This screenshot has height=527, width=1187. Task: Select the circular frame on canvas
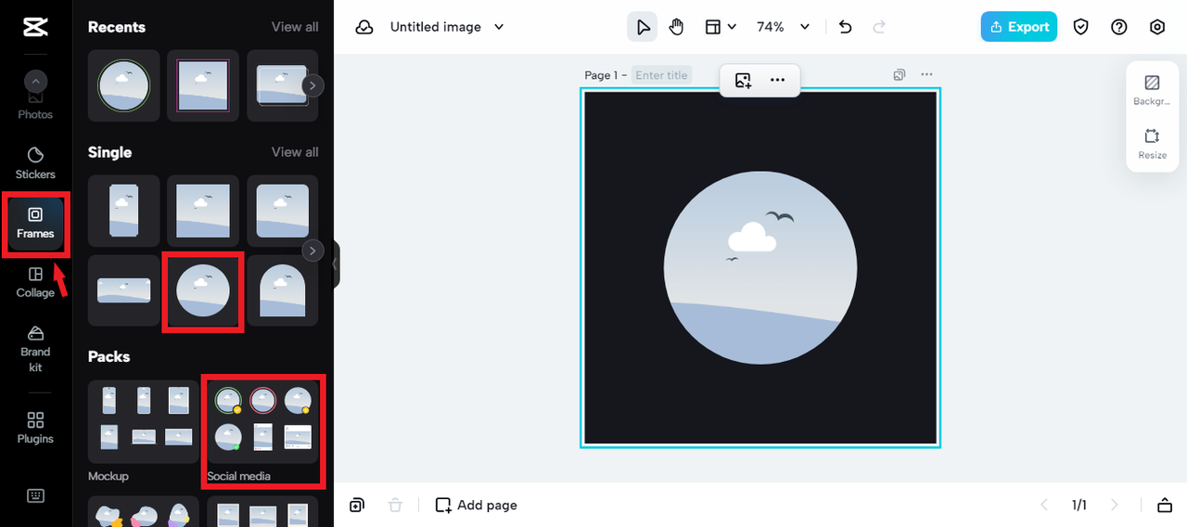[760, 268]
